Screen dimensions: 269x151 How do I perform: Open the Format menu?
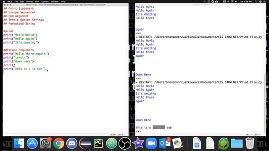29,2
